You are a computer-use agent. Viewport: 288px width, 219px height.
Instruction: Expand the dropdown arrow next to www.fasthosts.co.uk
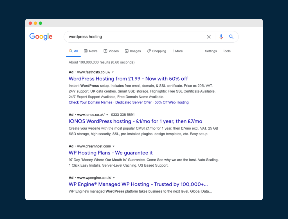113,72
